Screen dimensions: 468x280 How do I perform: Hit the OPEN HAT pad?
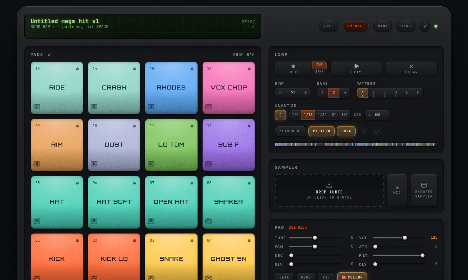pos(171,202)
